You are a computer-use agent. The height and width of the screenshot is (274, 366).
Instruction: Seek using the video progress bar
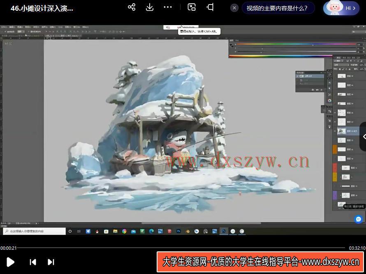(181, 248)
